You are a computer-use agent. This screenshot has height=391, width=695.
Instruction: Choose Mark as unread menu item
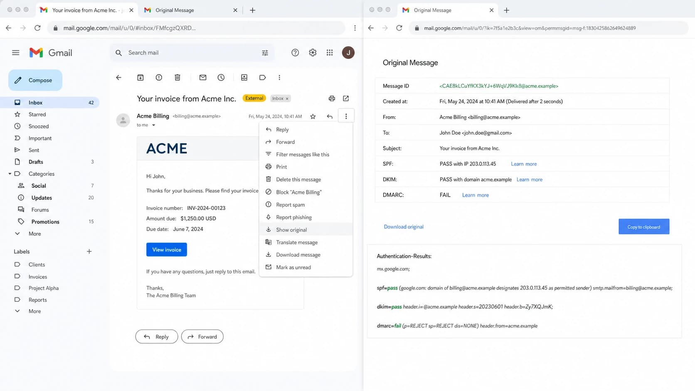[306, 267]
